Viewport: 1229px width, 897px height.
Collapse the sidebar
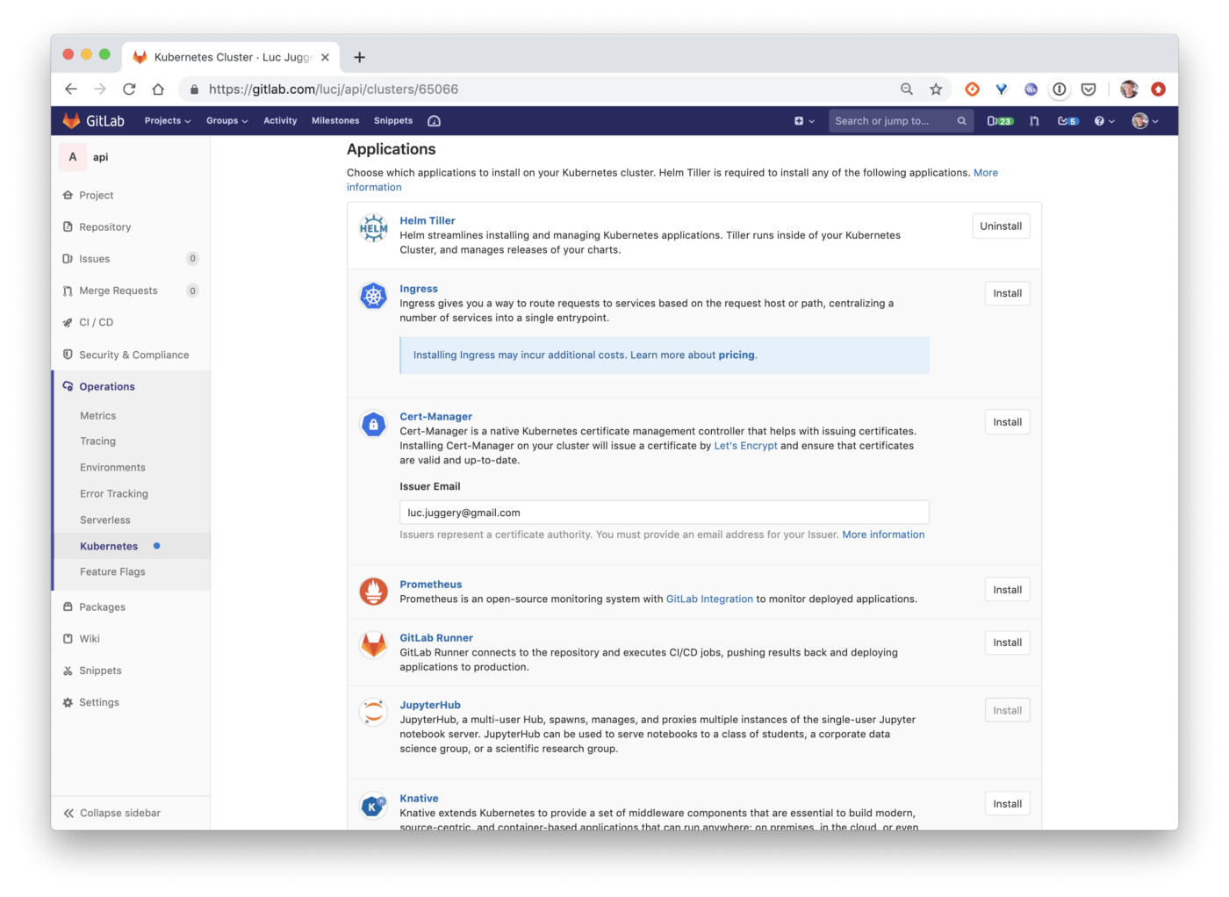(x=111, y=814)
